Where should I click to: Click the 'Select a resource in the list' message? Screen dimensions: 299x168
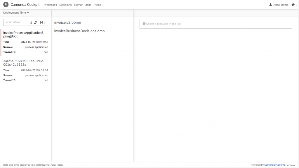click(x=163, y=24)
